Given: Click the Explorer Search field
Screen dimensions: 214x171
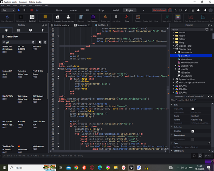Looking at the screenshot, I should click(188, 29).
